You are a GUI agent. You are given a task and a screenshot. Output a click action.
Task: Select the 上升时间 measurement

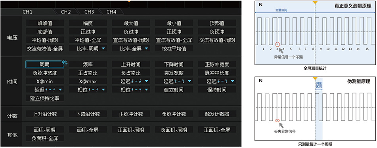(131, 65)
